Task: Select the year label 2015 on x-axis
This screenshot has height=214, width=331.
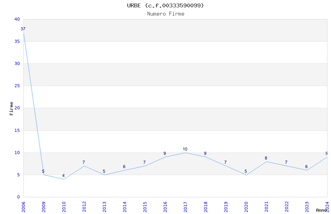Action: click(145, 207)
